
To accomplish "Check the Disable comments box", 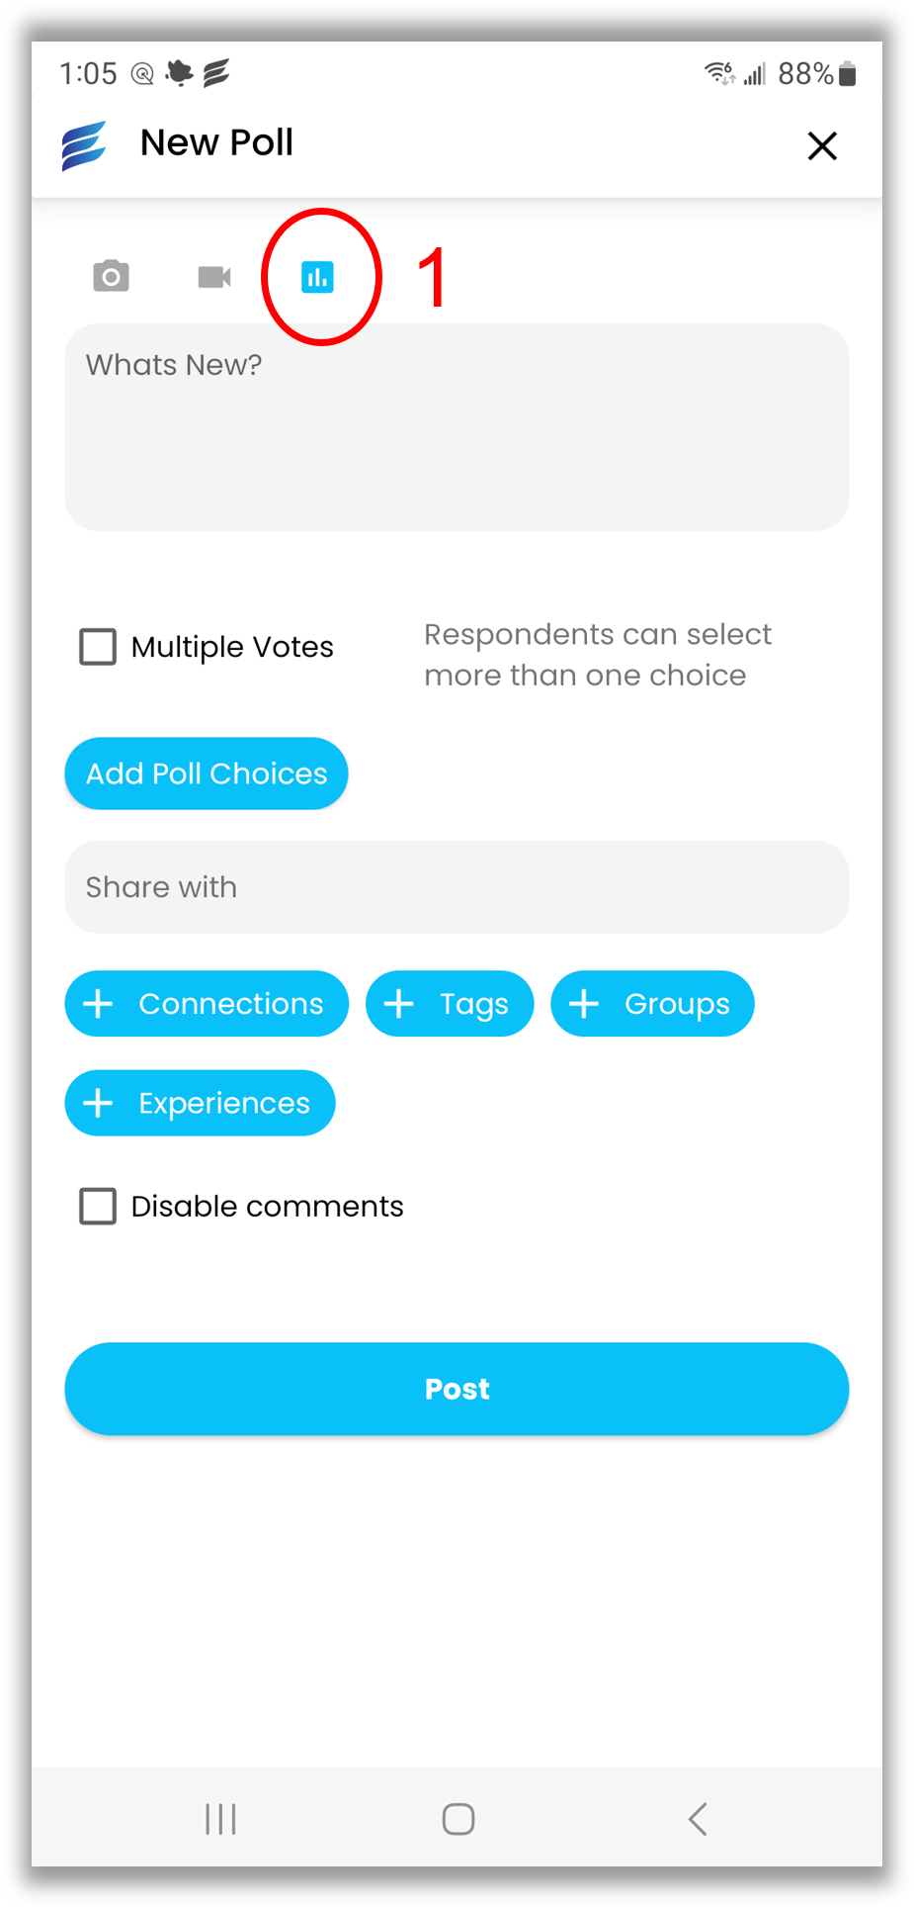I will point(98,1206).
